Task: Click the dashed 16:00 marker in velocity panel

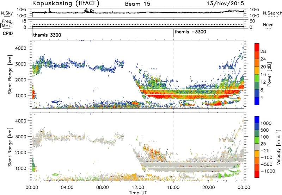Action: (x=173, y=147)
